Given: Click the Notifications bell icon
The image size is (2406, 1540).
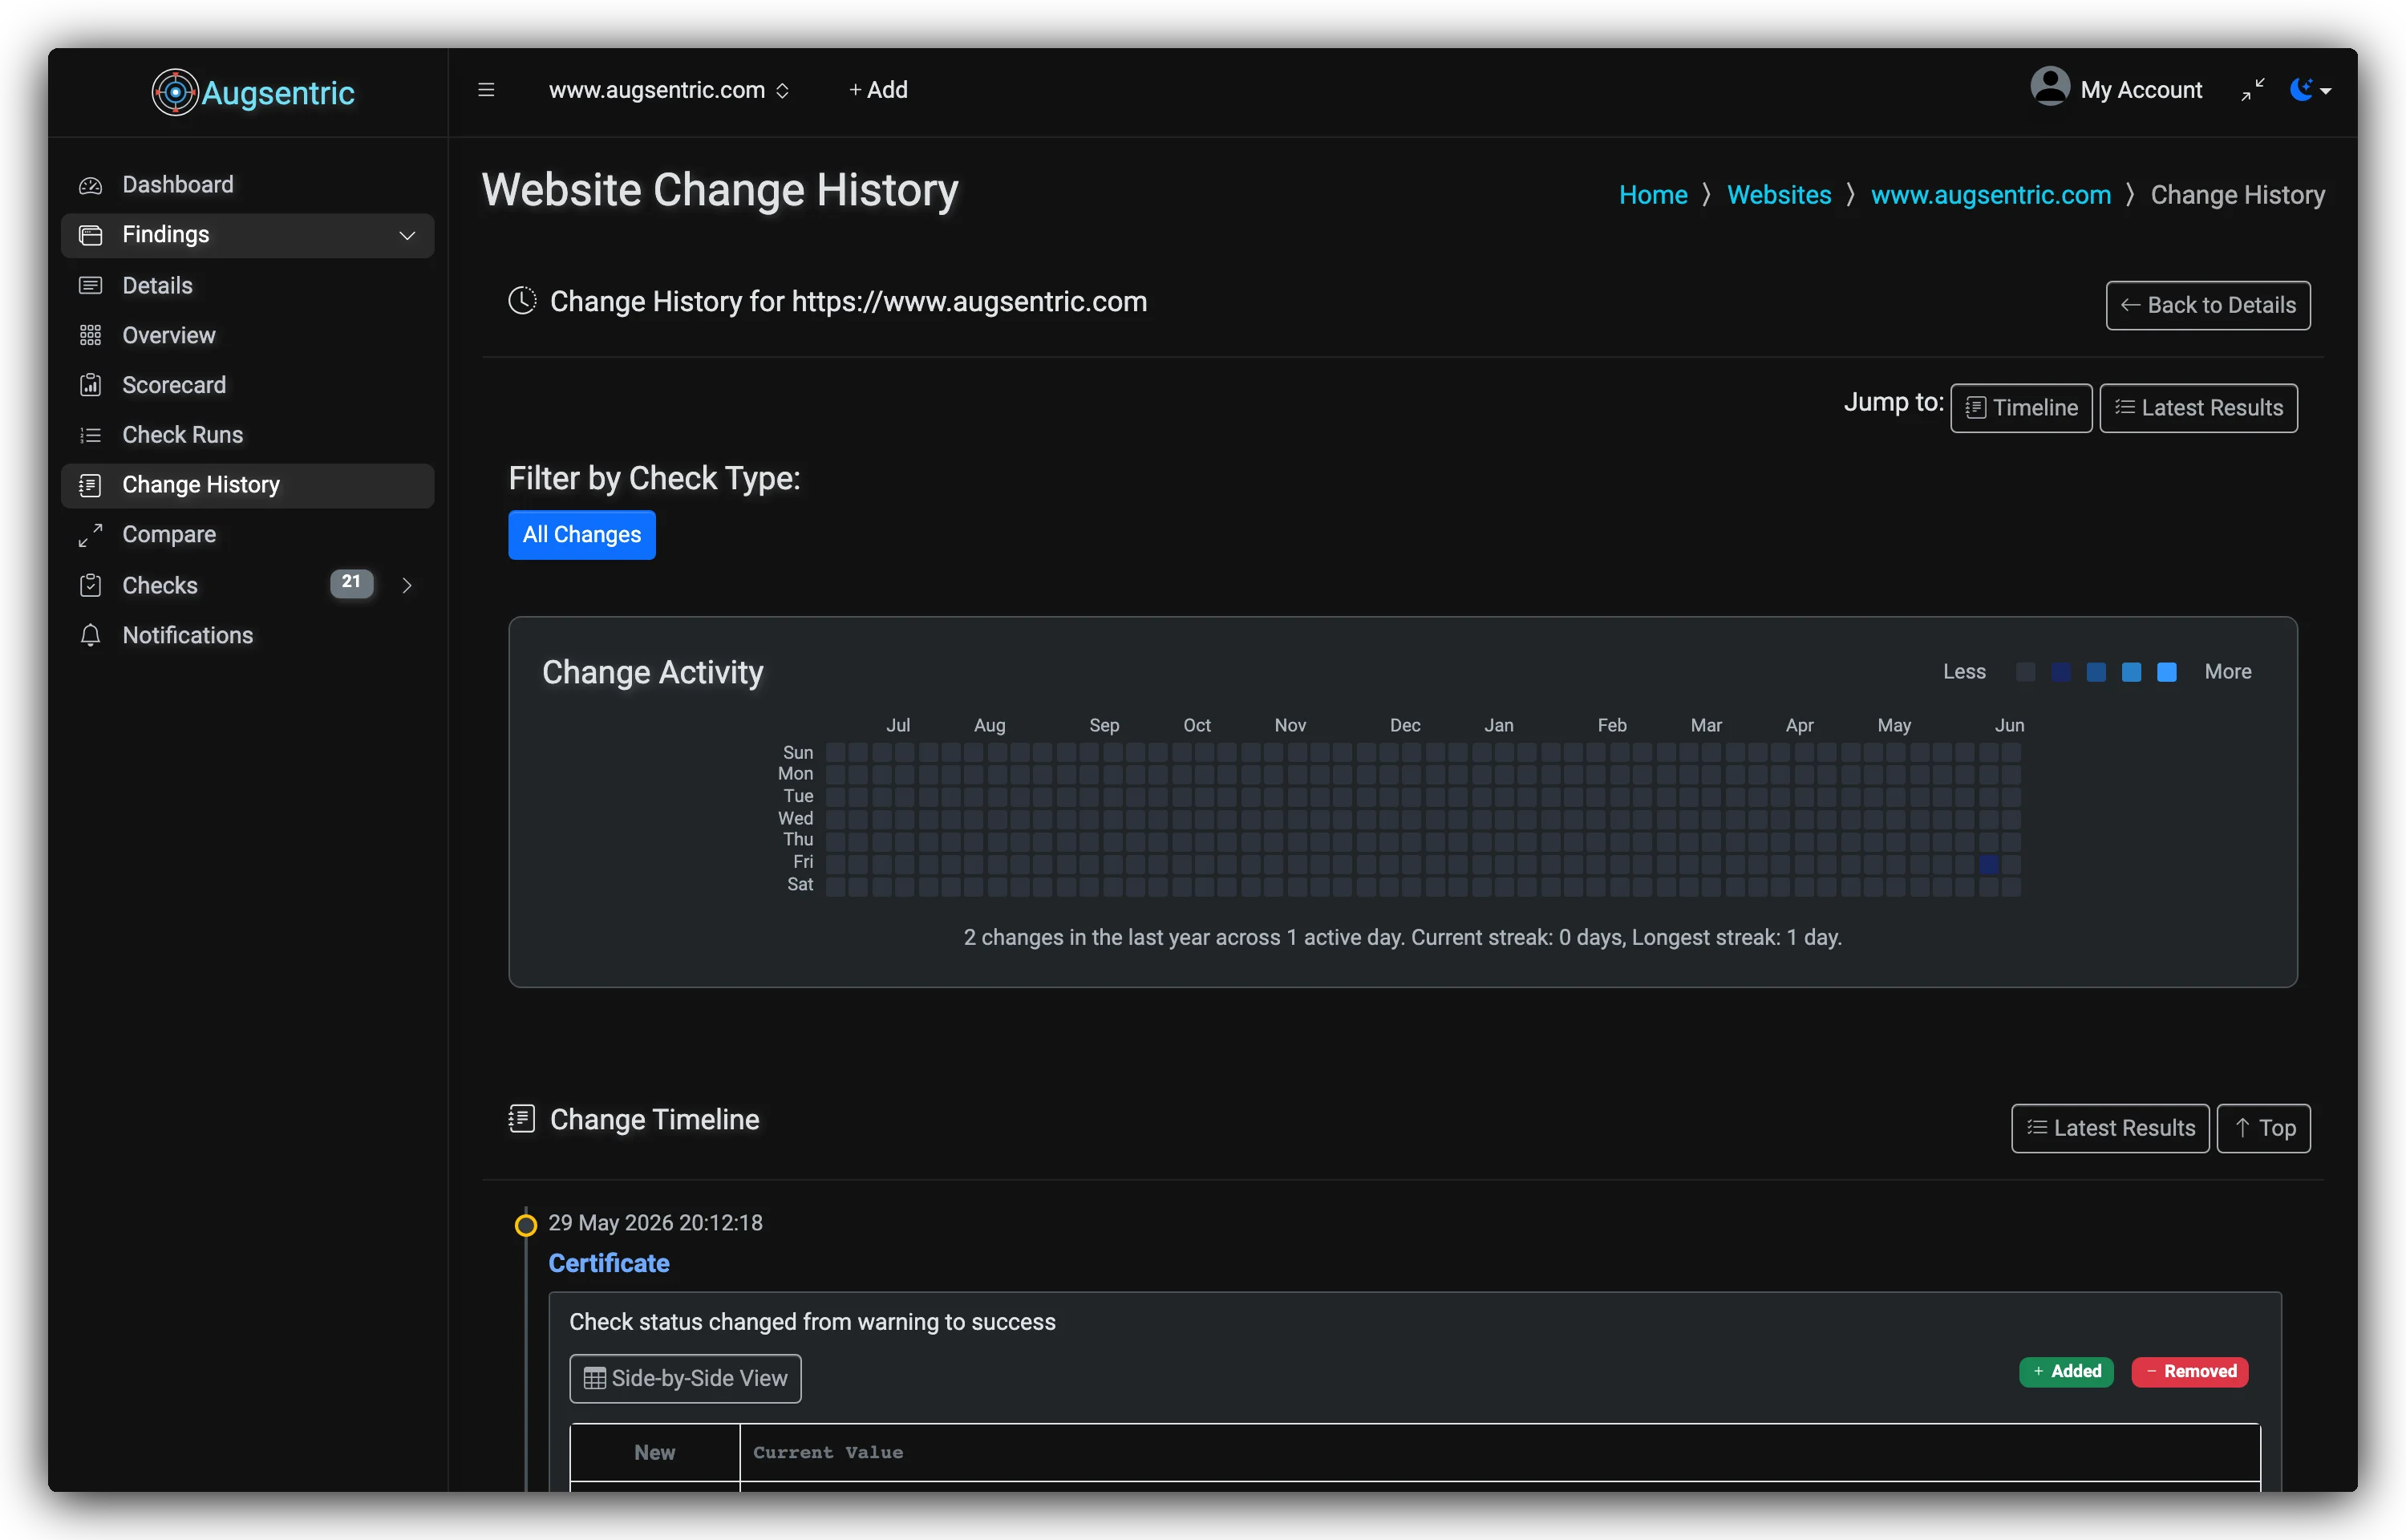Looking at the screenshot, I should pos(91,636).
